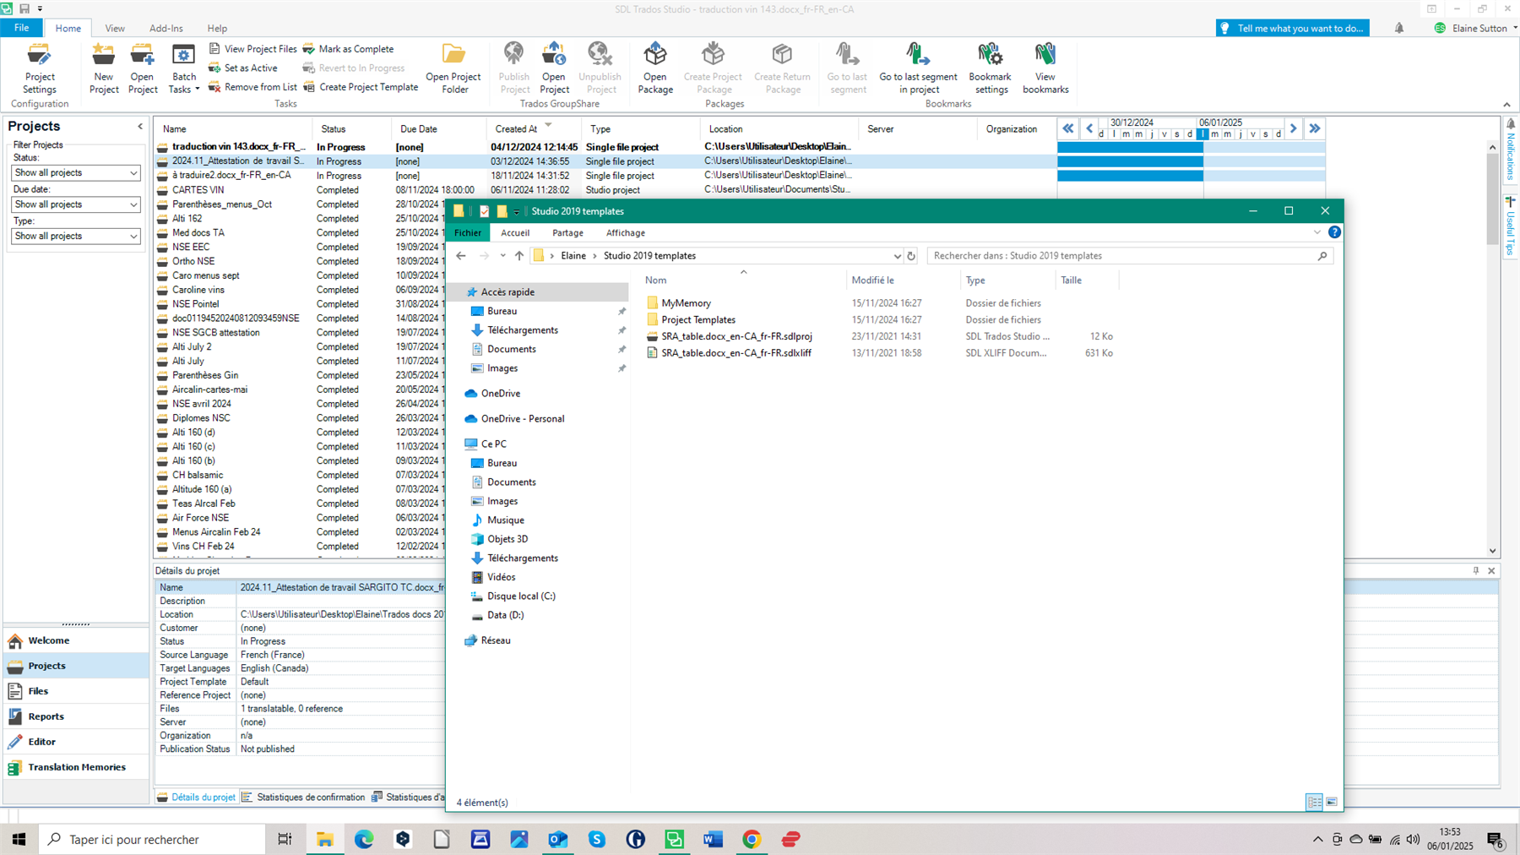
Task: Open the Explorer help icon
Action: (x=1334, y=232)
